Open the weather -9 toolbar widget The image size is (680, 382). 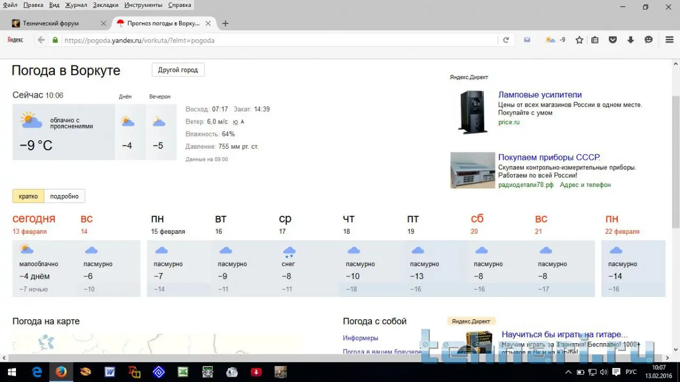pyautogui.click(x=555, y=40)
